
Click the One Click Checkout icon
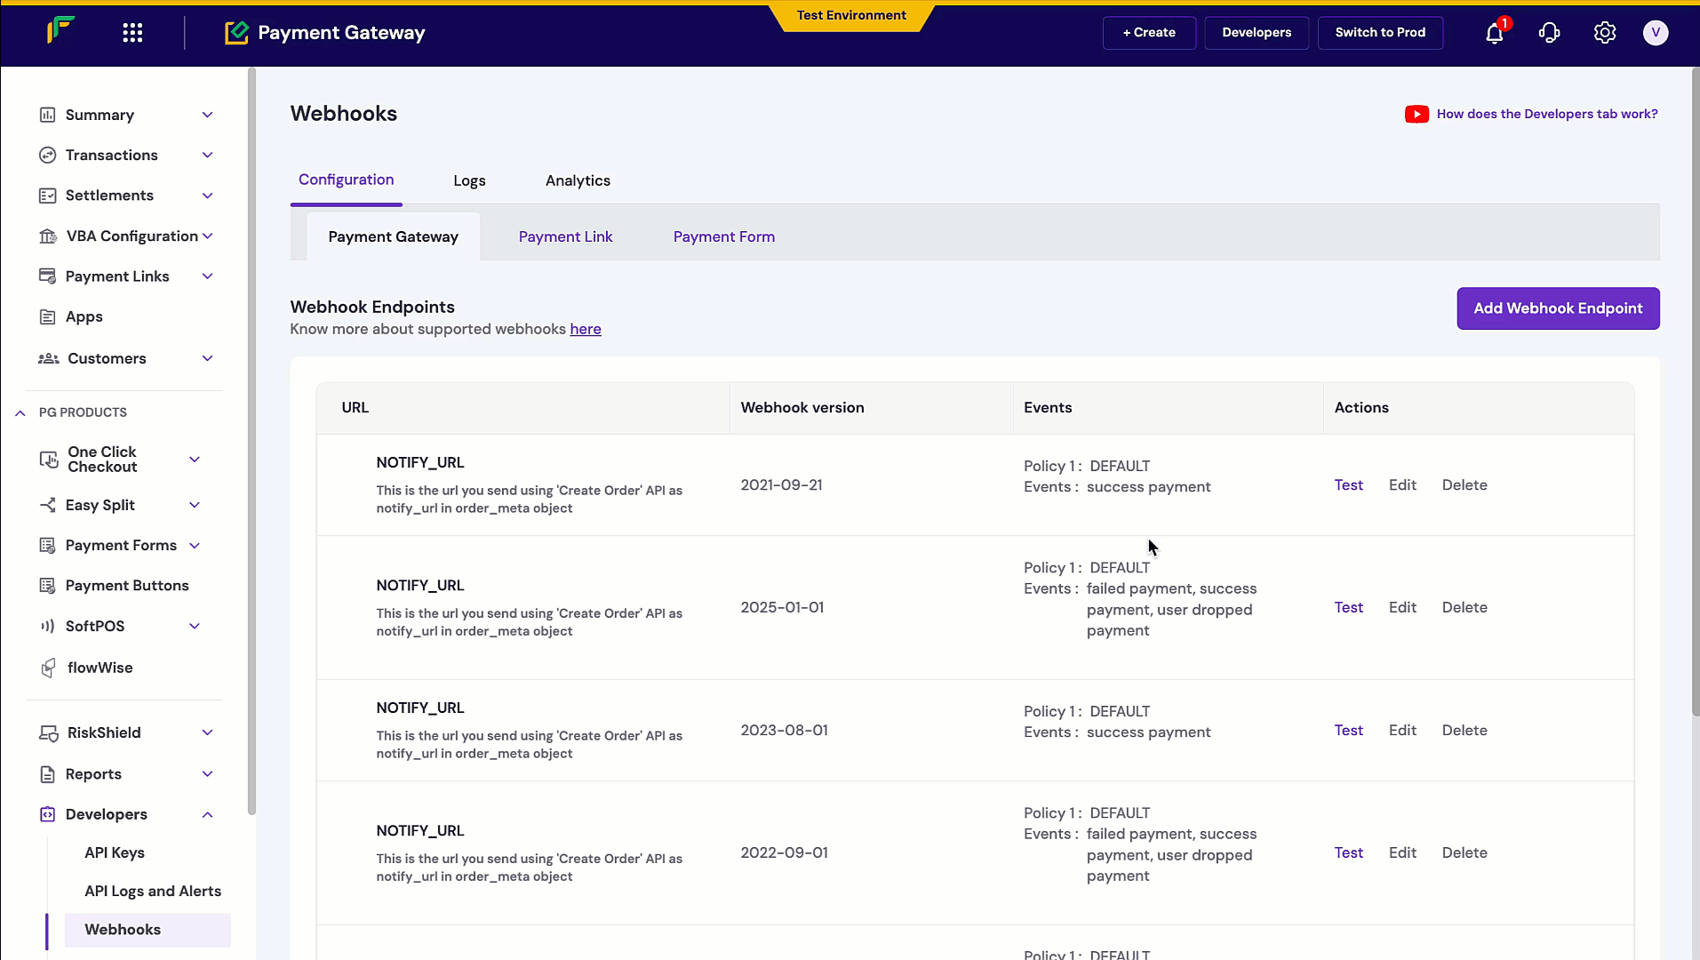(48, 460)
